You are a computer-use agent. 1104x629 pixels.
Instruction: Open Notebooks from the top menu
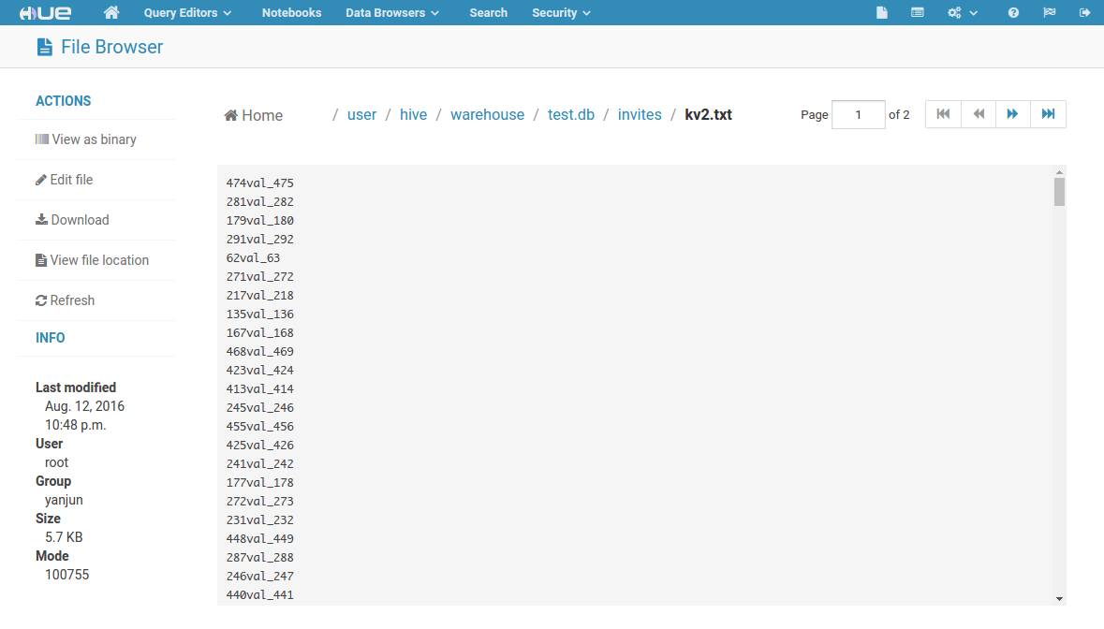pos(291,13)
